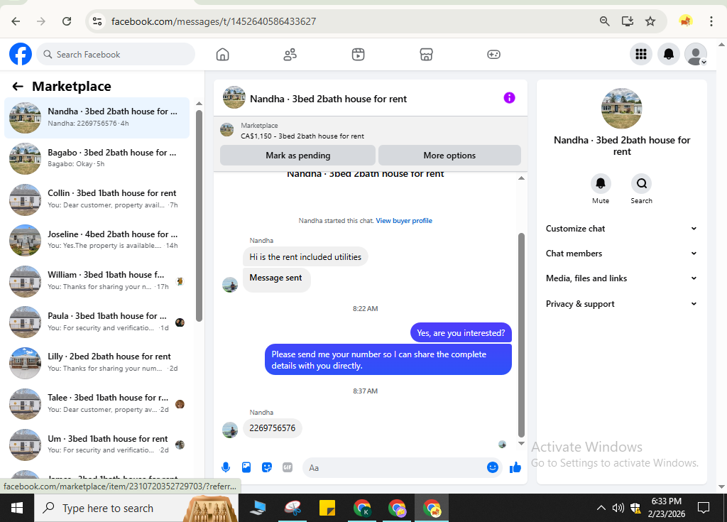Image resolution: width=727 pixels, height=522 pixels.
Task: Expand Privacy & support section
Action: point(621,304)
